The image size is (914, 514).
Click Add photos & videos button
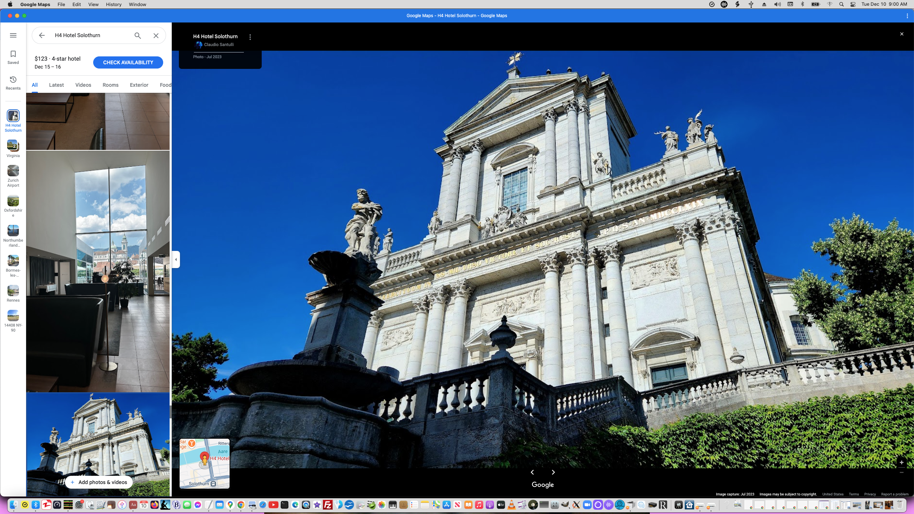(99, 482)
